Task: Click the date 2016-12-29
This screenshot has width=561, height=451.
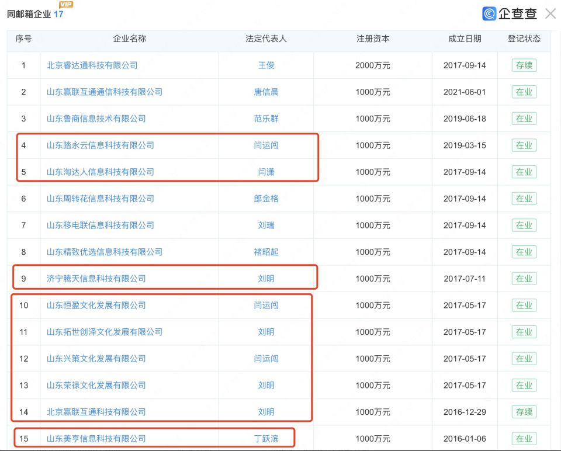Action: click(465, 412)
